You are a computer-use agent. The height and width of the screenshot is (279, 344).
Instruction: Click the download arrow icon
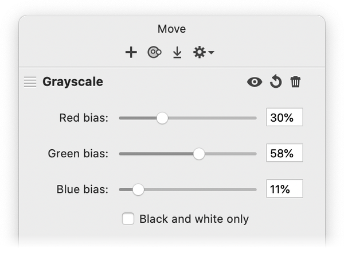click(177, 53)
